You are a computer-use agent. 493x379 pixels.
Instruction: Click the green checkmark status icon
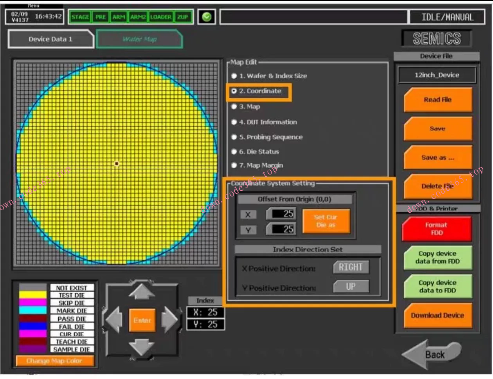(x=207, y=17)
